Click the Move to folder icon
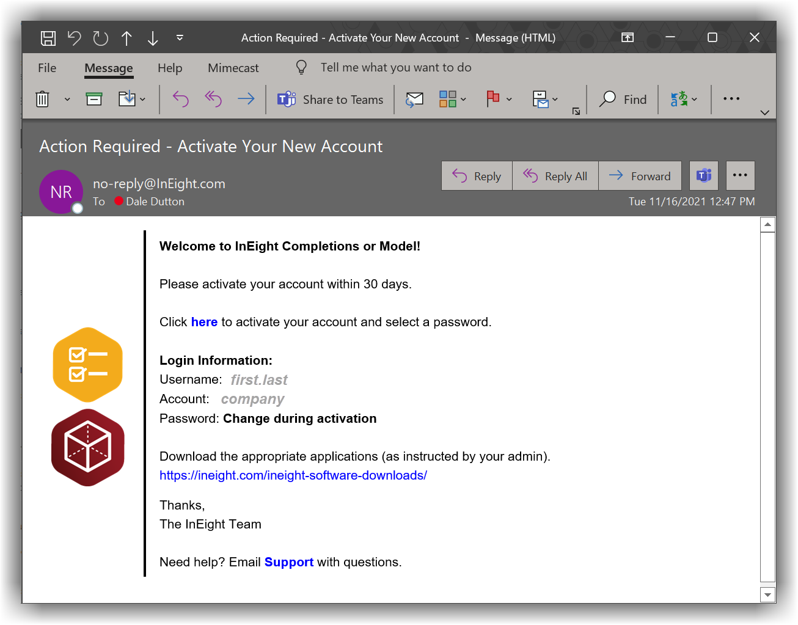798x625 pixels. pyautogui.click(x=126, y=98)
